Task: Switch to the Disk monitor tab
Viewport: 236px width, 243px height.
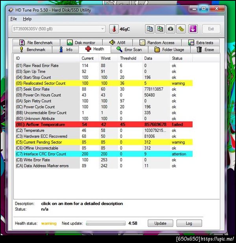Action: (x=81, y=42)
